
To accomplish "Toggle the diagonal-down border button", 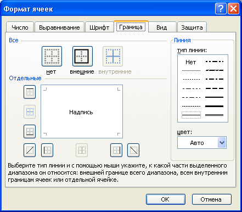I will (133, 150).
